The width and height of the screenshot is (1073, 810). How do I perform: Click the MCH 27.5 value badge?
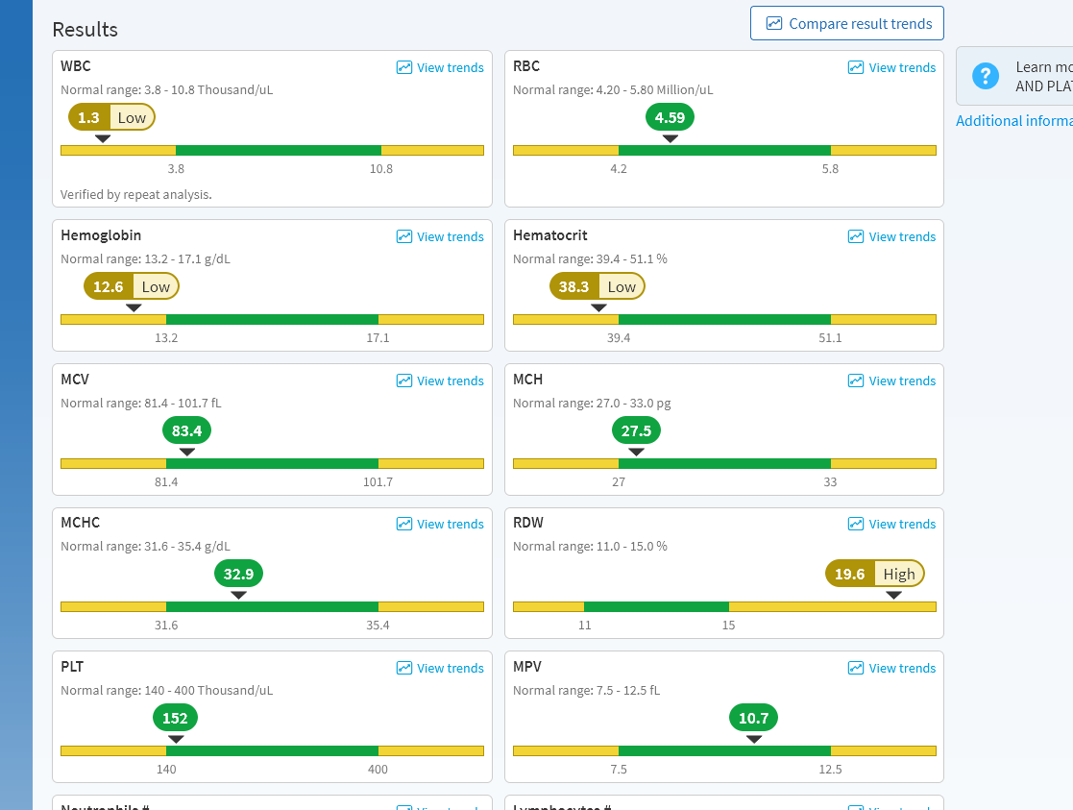[637, 430]
